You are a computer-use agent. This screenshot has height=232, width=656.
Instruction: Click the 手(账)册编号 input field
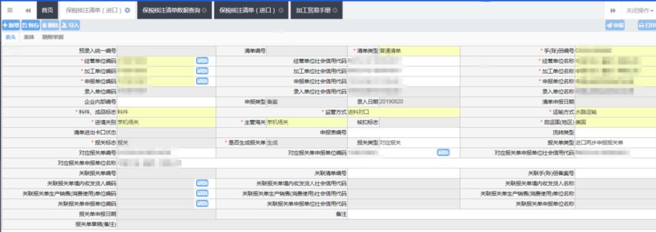click(615, 51)
